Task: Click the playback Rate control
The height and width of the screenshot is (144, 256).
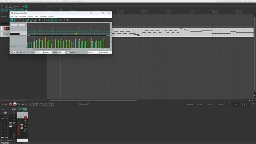Action: [x=253, y=104]
